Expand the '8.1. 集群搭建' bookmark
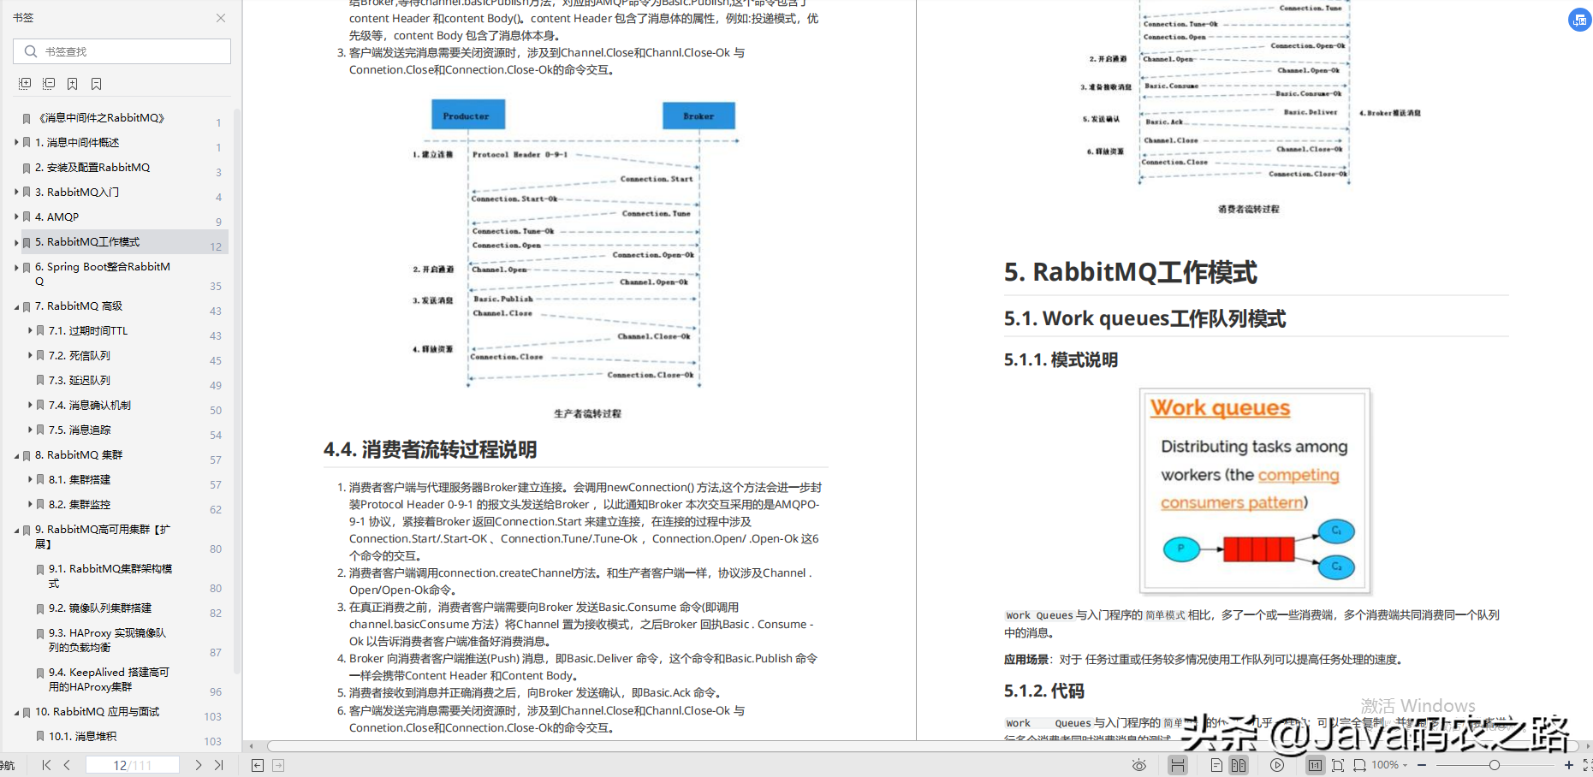This screenshot has width=1593, height=777. point(30,479)
